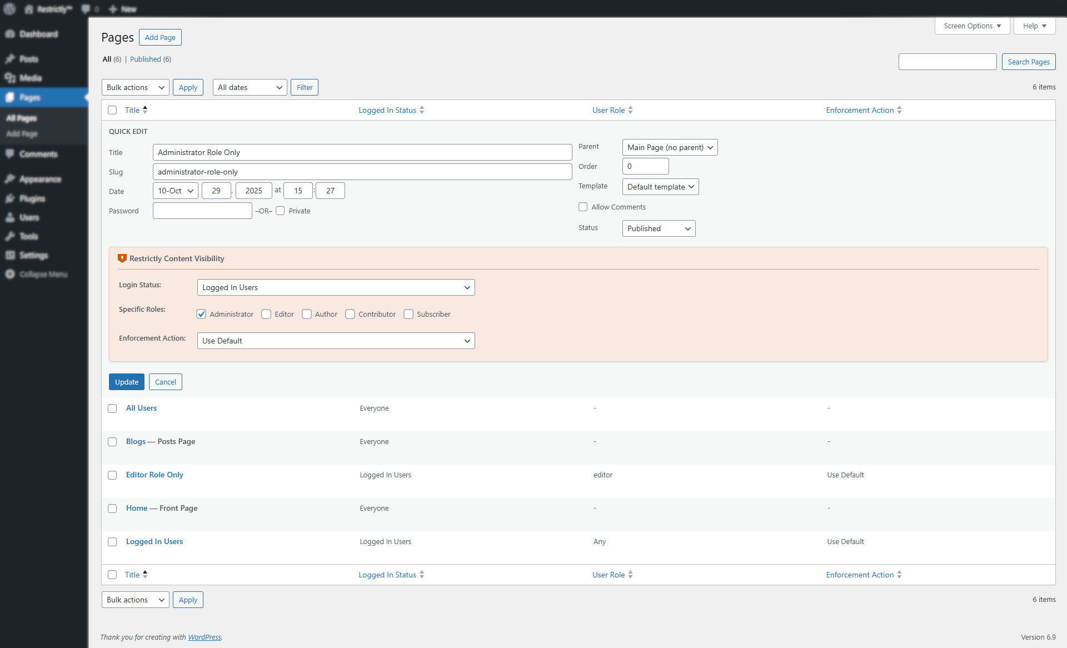Screen dimensions: 1067x648
Task: Click the Posts pin icon
Action: 10,59
